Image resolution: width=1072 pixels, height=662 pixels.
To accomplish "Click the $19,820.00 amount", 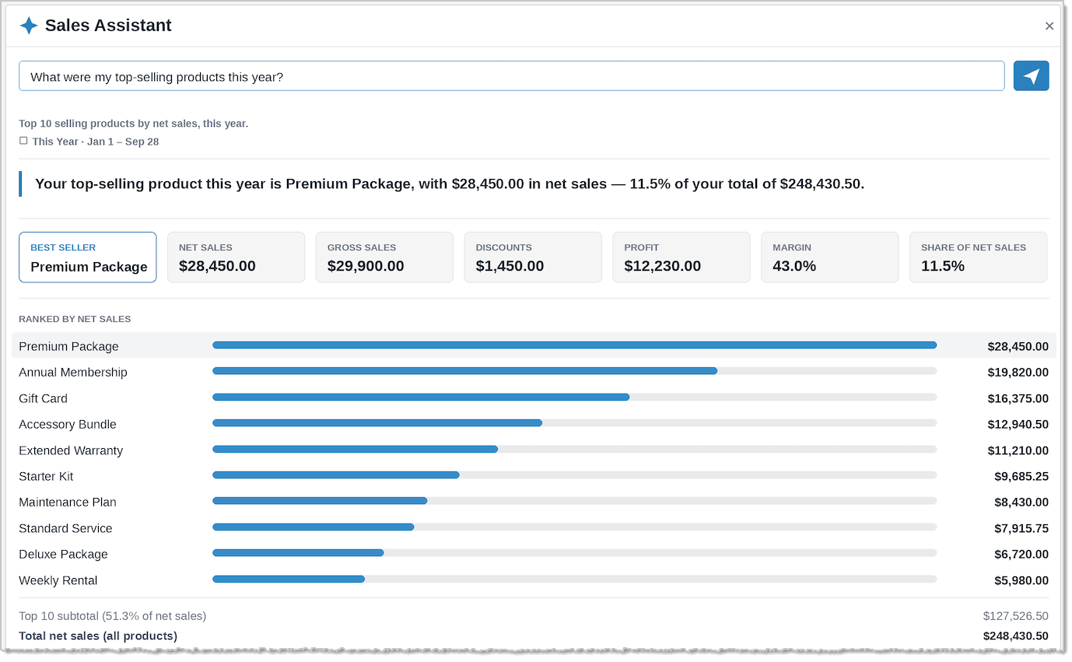I will point(1018,373).
